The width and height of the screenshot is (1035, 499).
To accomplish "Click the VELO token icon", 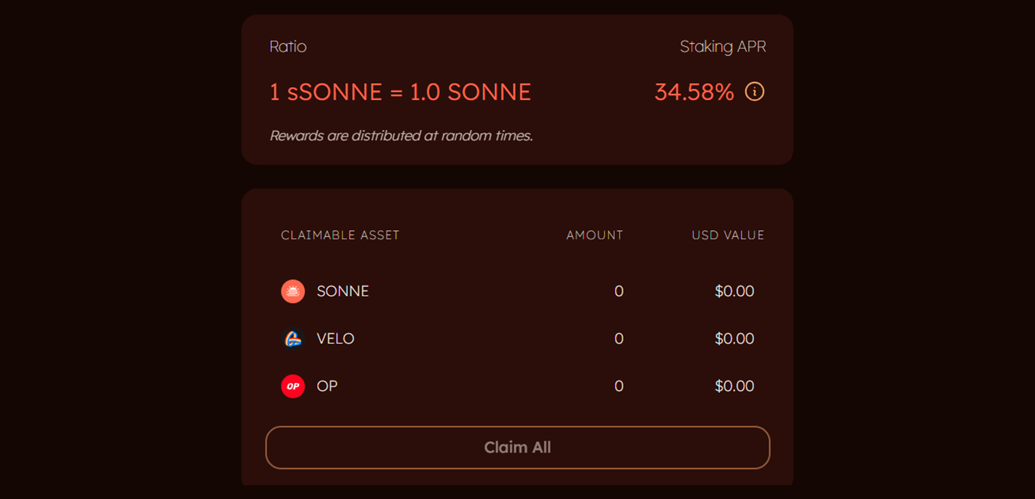I will [x=293, y=339].
